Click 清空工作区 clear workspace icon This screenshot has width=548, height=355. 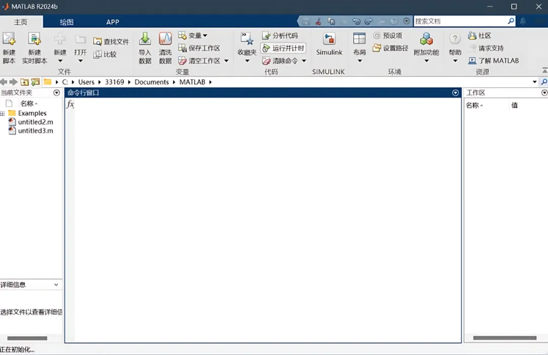[x=182, y=61]
